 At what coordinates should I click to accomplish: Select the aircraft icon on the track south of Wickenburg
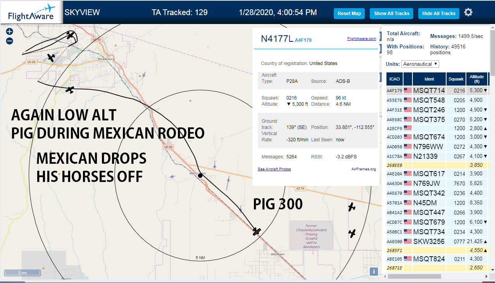[x=70, y=90]
